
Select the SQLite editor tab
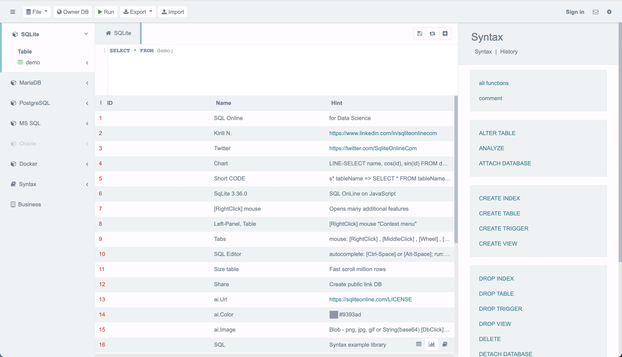[x=119, y=33]
